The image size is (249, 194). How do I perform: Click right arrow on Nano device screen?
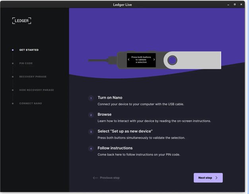154,60
